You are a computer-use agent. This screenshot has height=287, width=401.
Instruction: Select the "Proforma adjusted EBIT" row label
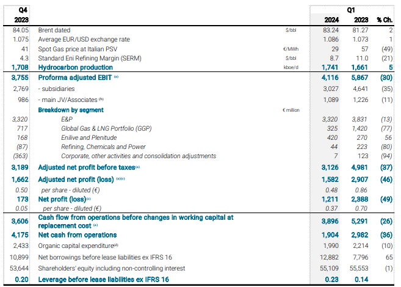[x=74, y=78]
